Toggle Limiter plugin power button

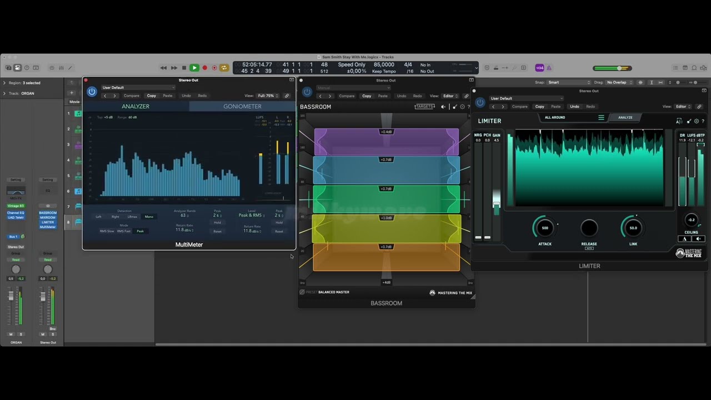pyautogui.click(x=480, y=102)
